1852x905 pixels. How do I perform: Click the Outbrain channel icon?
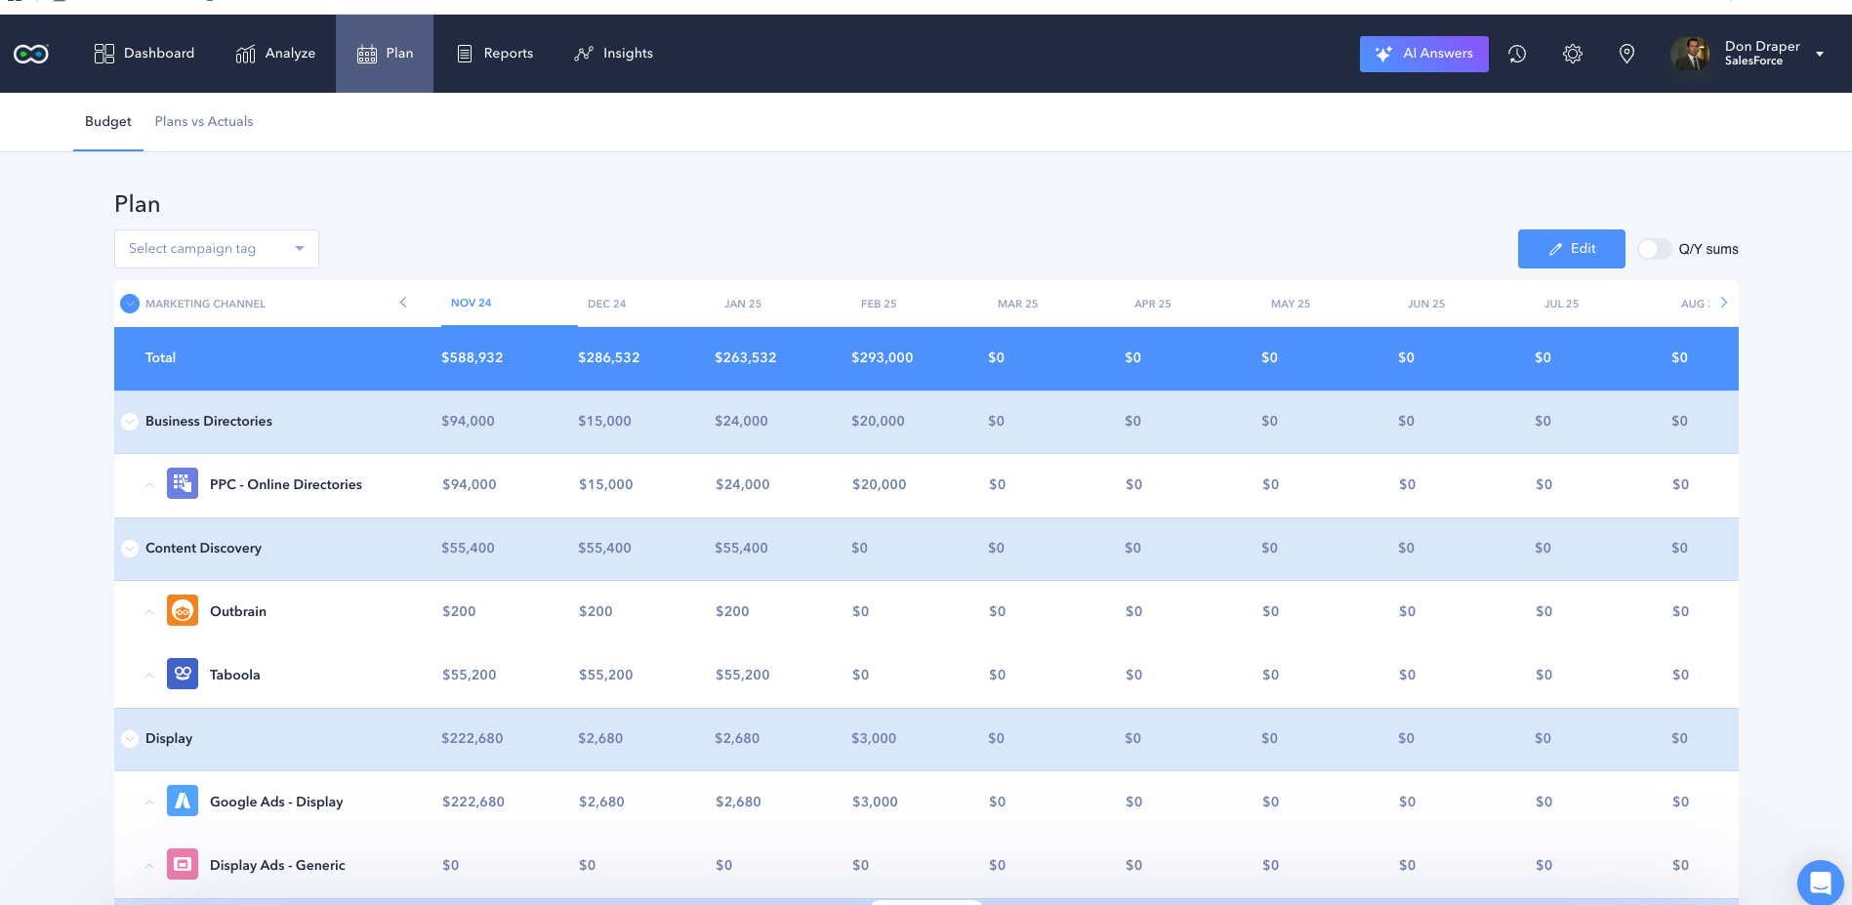point(183,610)
